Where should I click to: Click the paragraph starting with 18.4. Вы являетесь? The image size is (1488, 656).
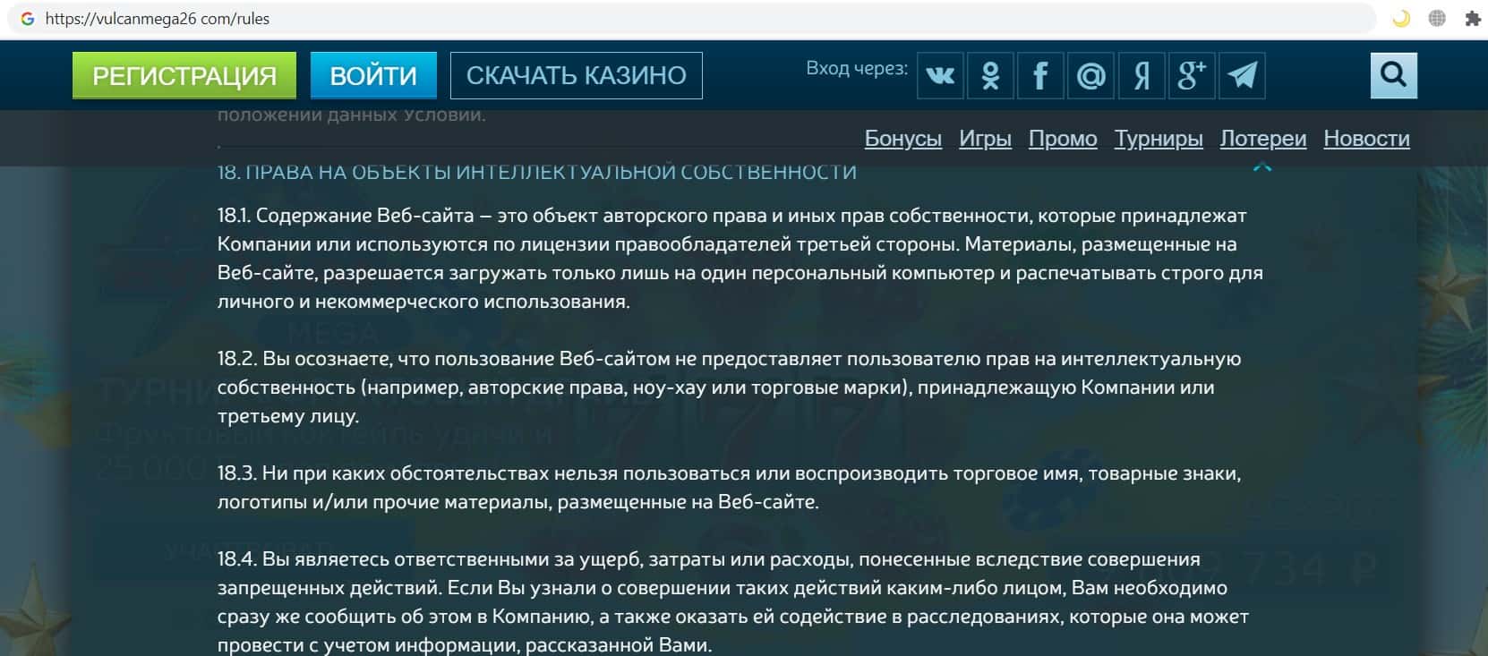click(x=733, y=602)
